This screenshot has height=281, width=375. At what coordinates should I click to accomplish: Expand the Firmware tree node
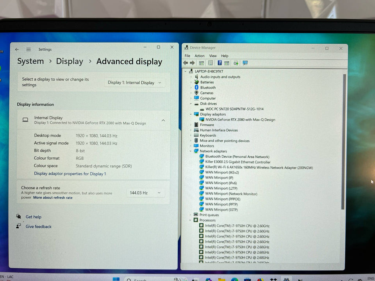[191, 125]
